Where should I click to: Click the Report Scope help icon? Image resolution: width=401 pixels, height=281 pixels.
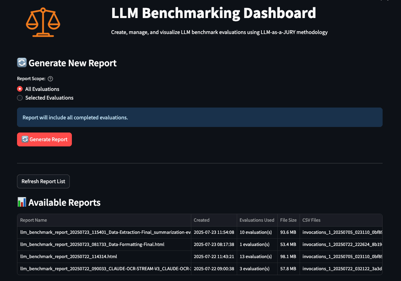[50, 79]
